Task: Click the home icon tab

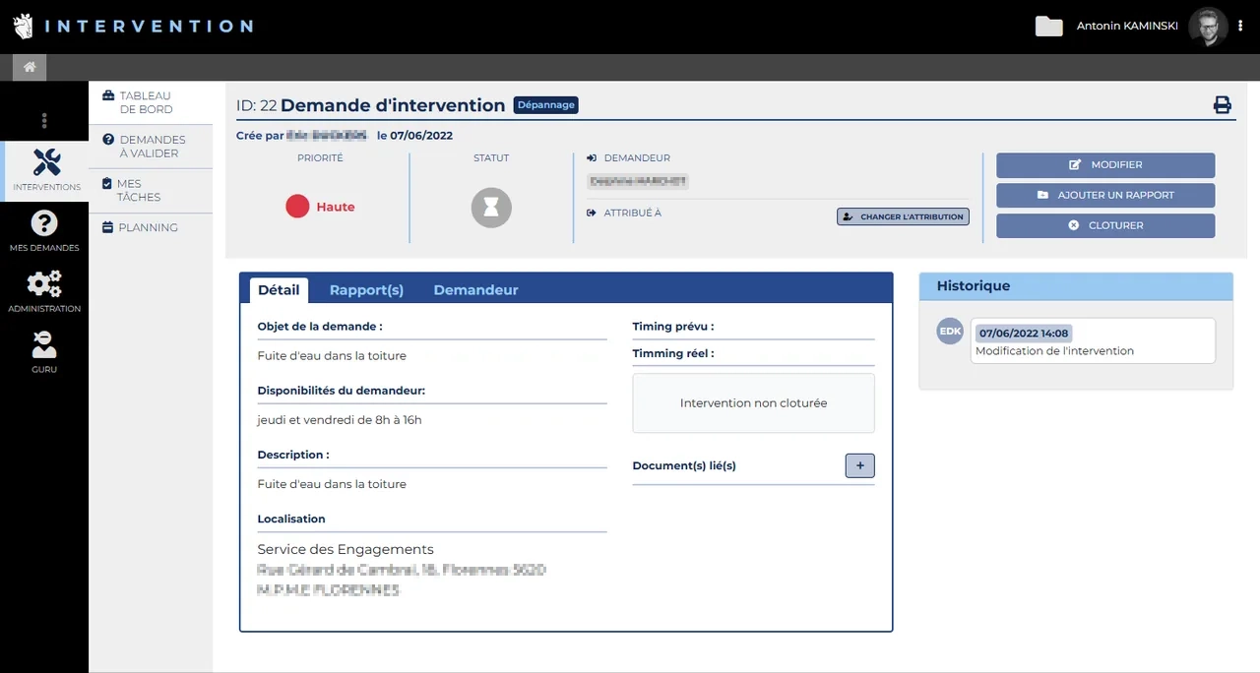Action: pyautogui.click(x=30, y=67)
